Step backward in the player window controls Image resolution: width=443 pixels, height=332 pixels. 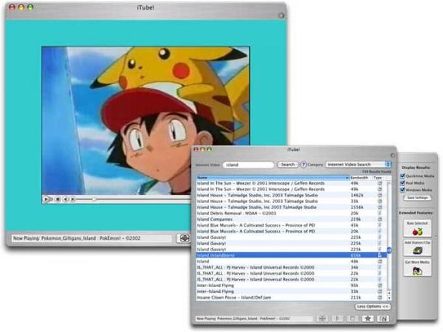(x=65, y=199)
